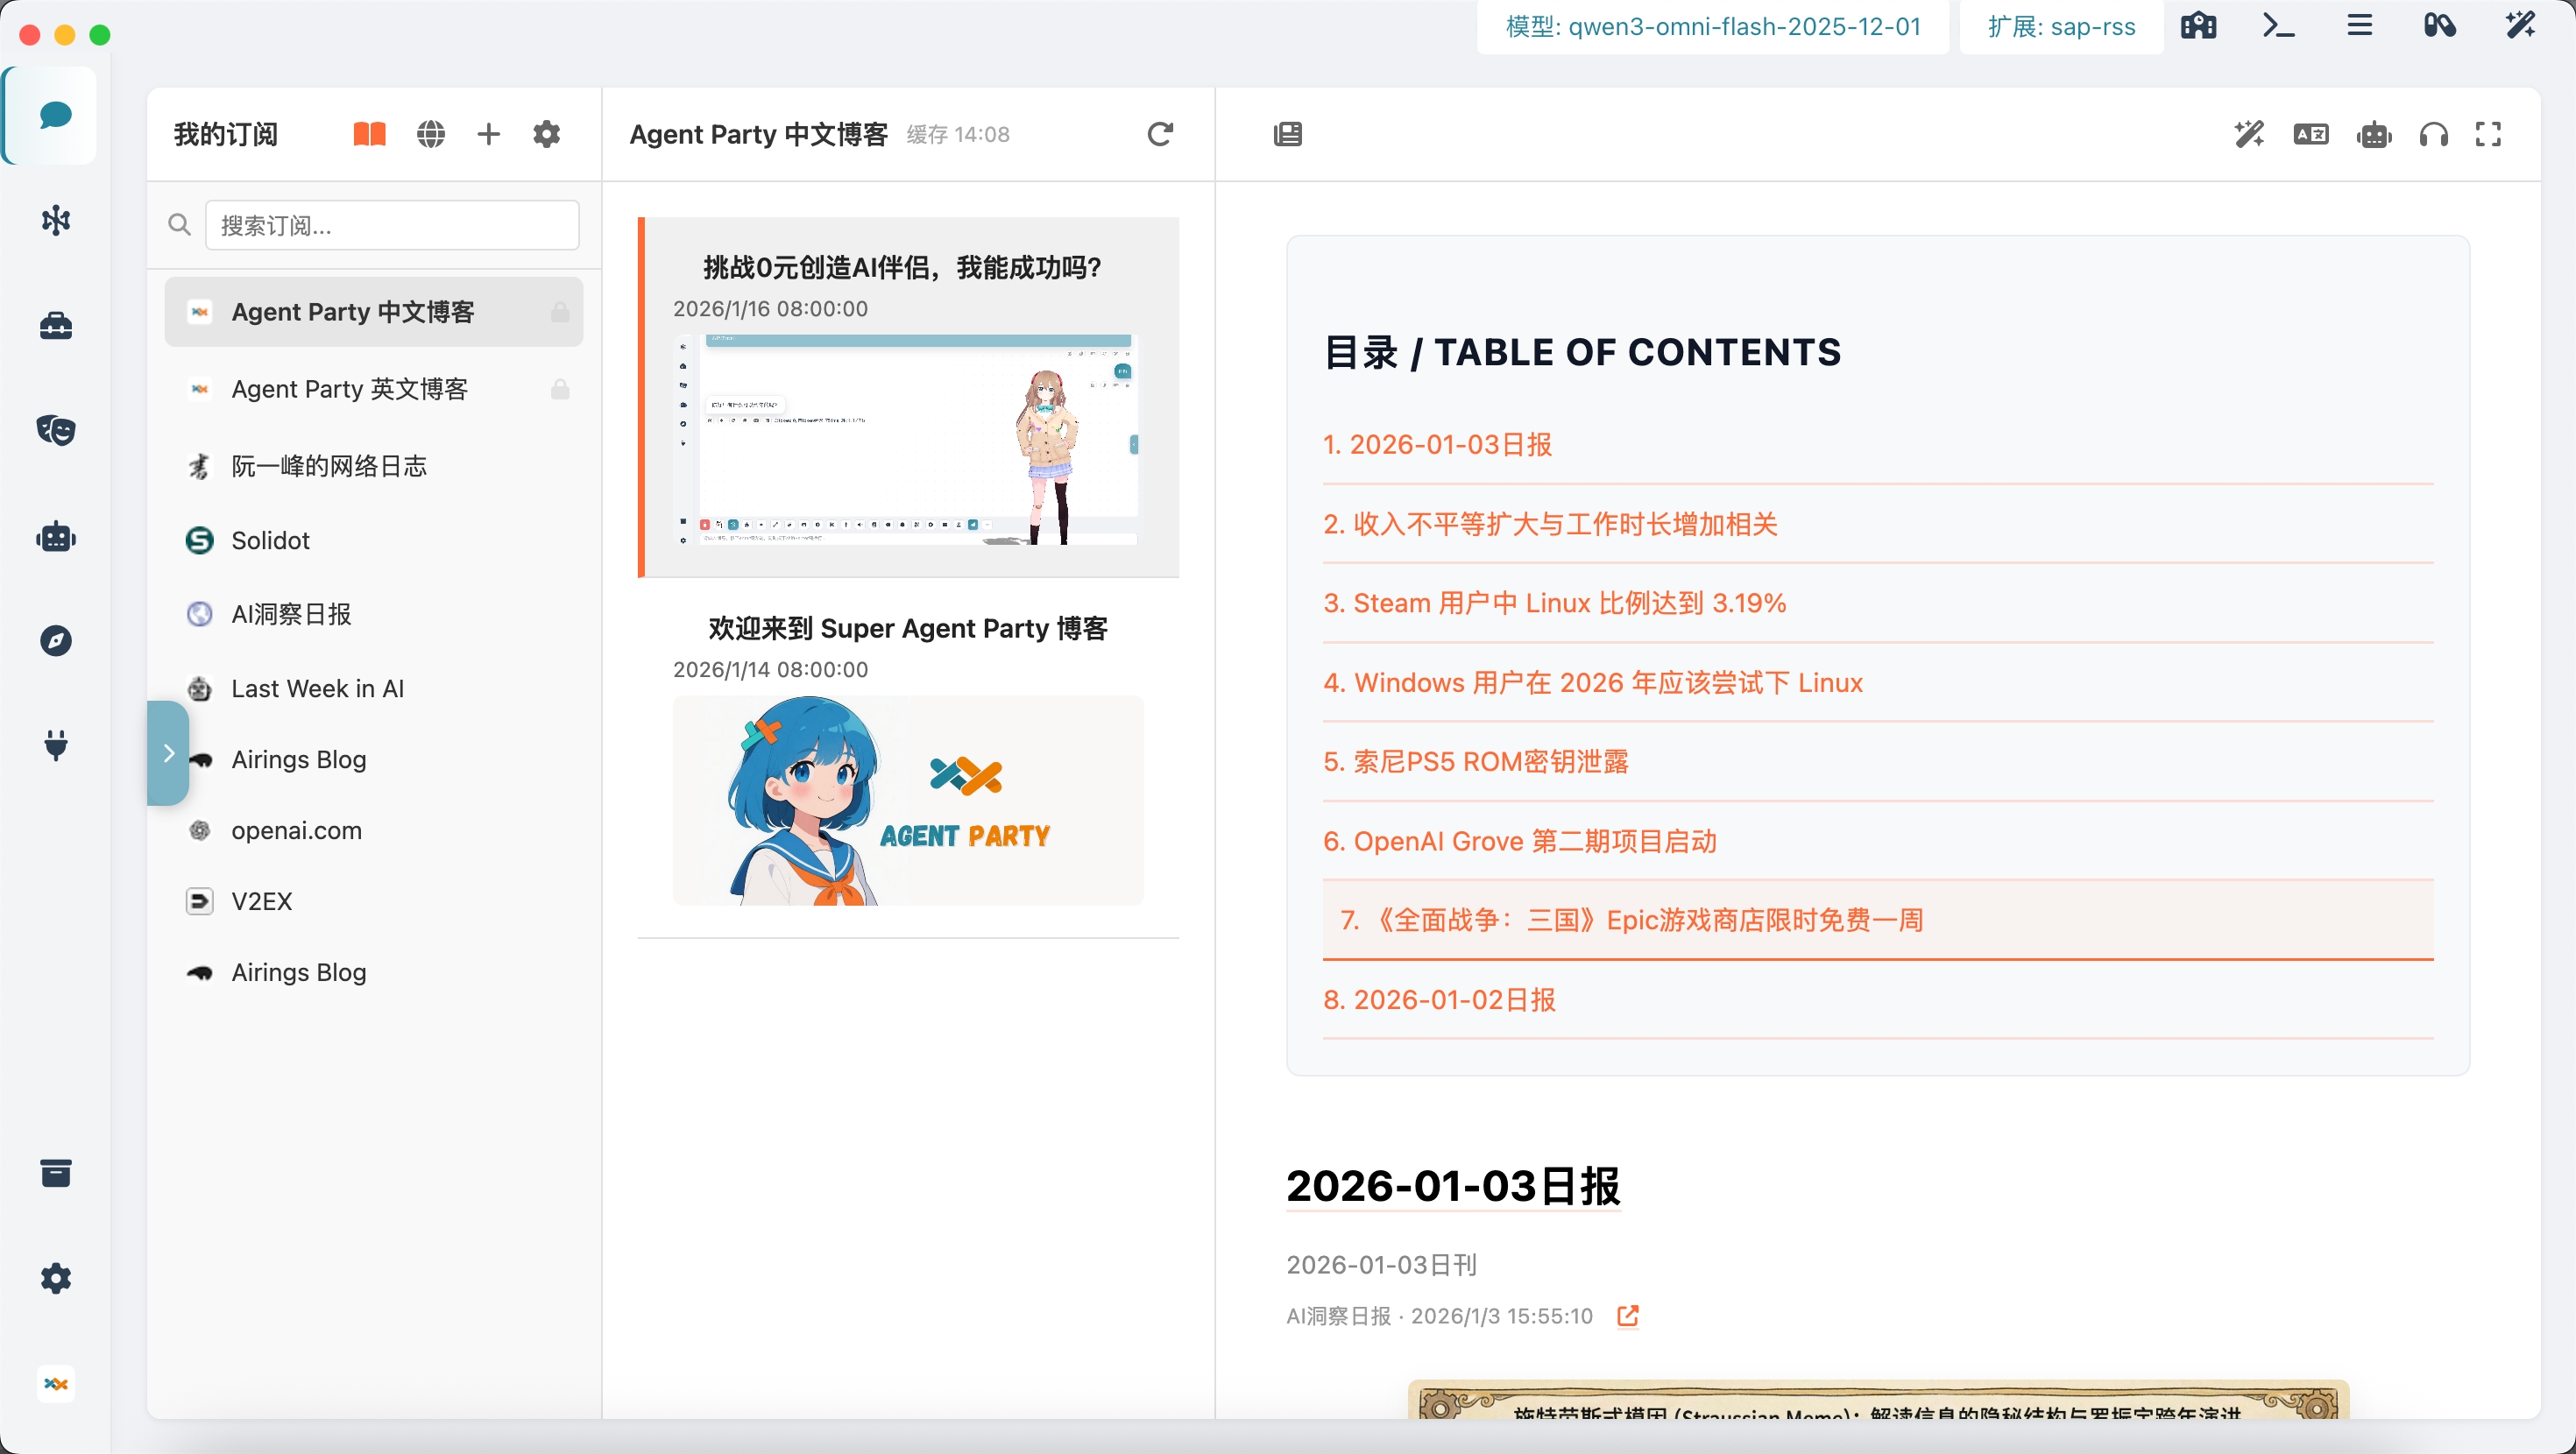Viewport: 2576px width, 1454px height.
Task: Click the 缓存 14:08 cache status text
Action: (958, 135)
